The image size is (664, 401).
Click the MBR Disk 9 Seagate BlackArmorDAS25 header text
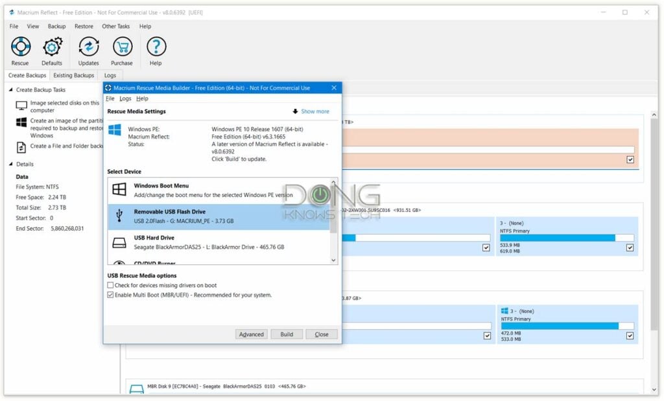coord(226,386)
